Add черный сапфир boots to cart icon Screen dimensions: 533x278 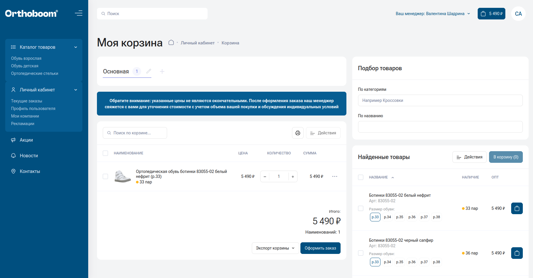pos(517,253)
